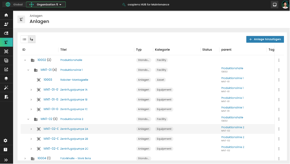Open the layers stack sidebar icon
The height and width of the screenshot is (164, 290).
[x=6, y=78]
